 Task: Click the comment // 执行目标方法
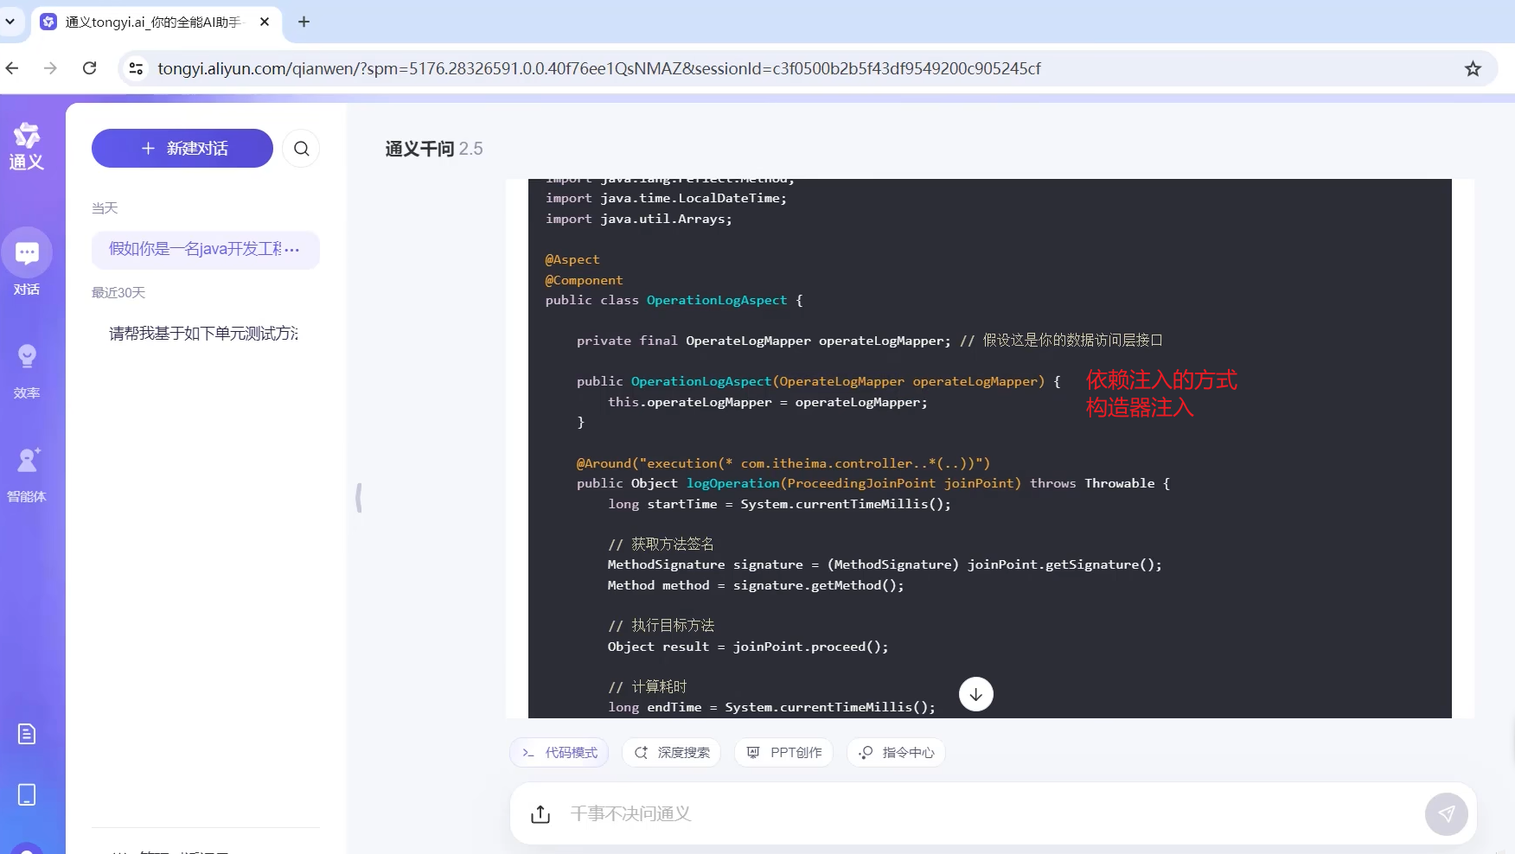coord(661,625)
